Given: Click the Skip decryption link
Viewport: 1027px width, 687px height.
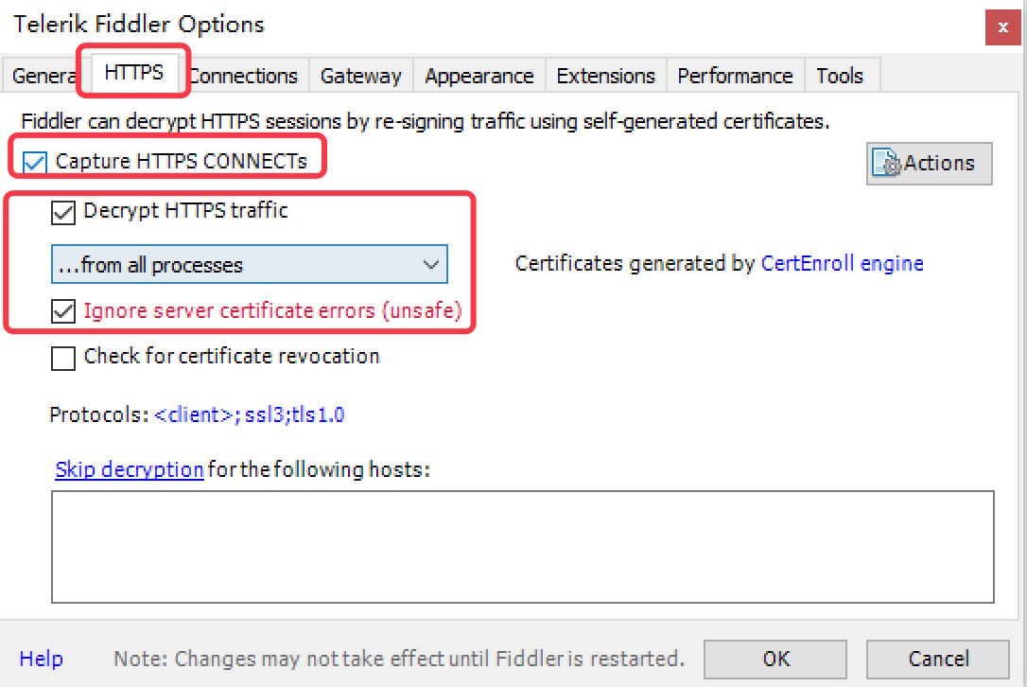Looking at the screenshot, I should click(x=130, y=469).
